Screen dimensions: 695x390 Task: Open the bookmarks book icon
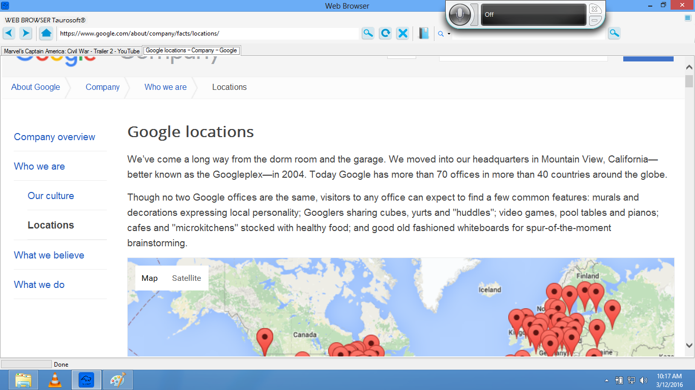pos(424,34)
